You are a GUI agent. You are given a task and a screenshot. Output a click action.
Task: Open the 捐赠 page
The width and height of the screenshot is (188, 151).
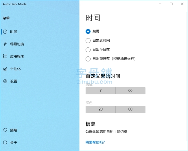coord(40,130)
